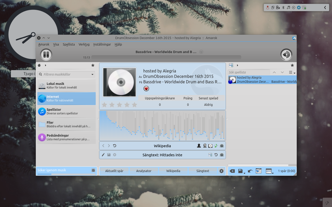Viewport: 332px width, 207px height.
Task: Click playlist panel icon at top
Action: coord(231,65)
